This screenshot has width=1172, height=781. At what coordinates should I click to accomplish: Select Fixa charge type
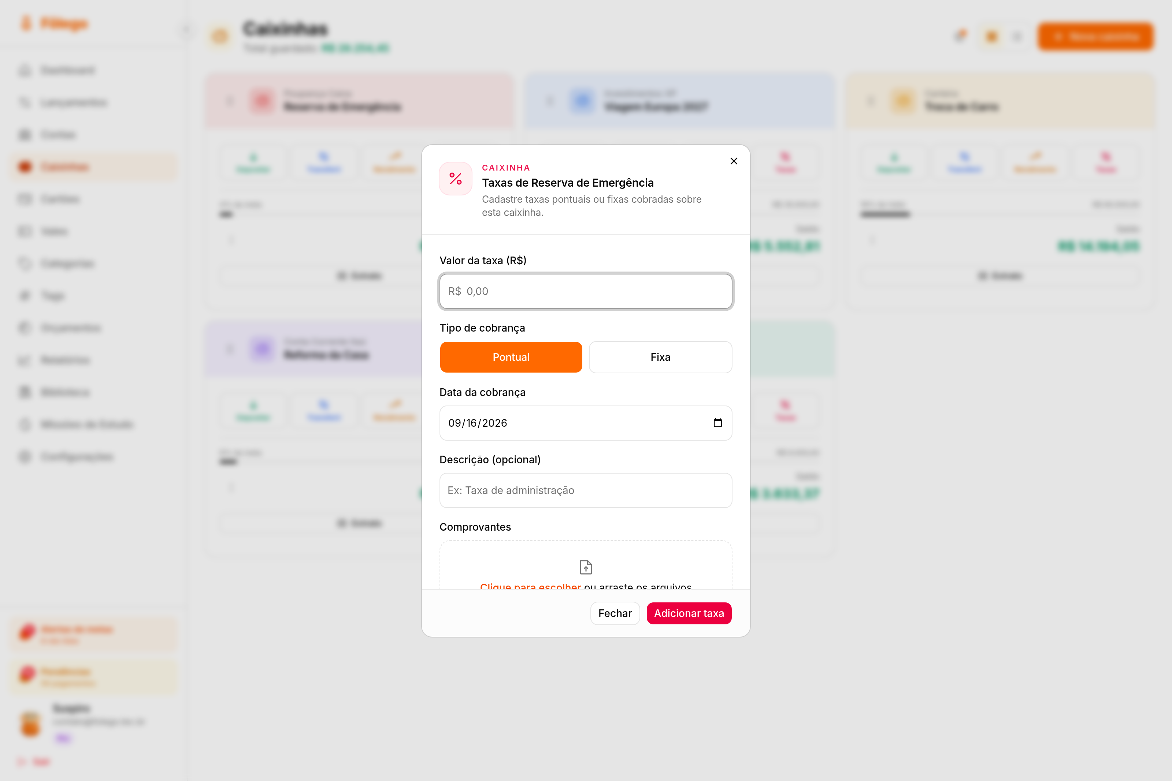(660, 357)
